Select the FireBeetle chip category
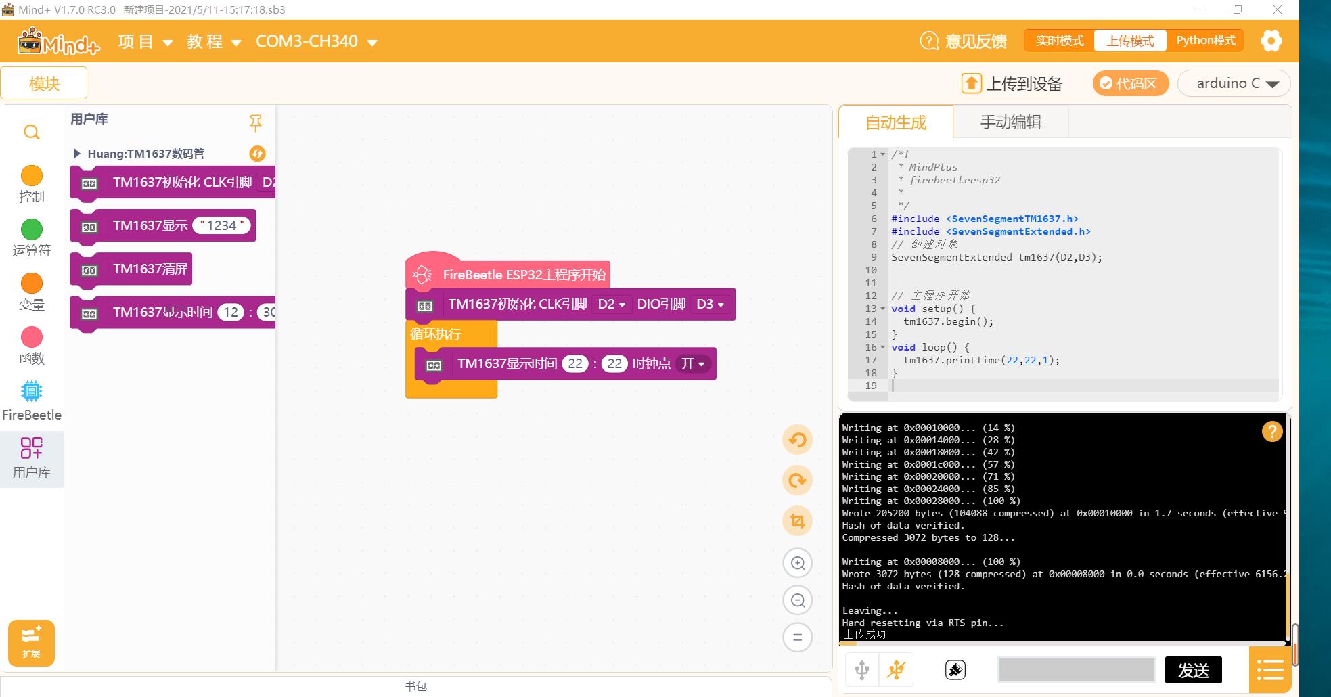 pyautogui.click(x=32, y=401)
